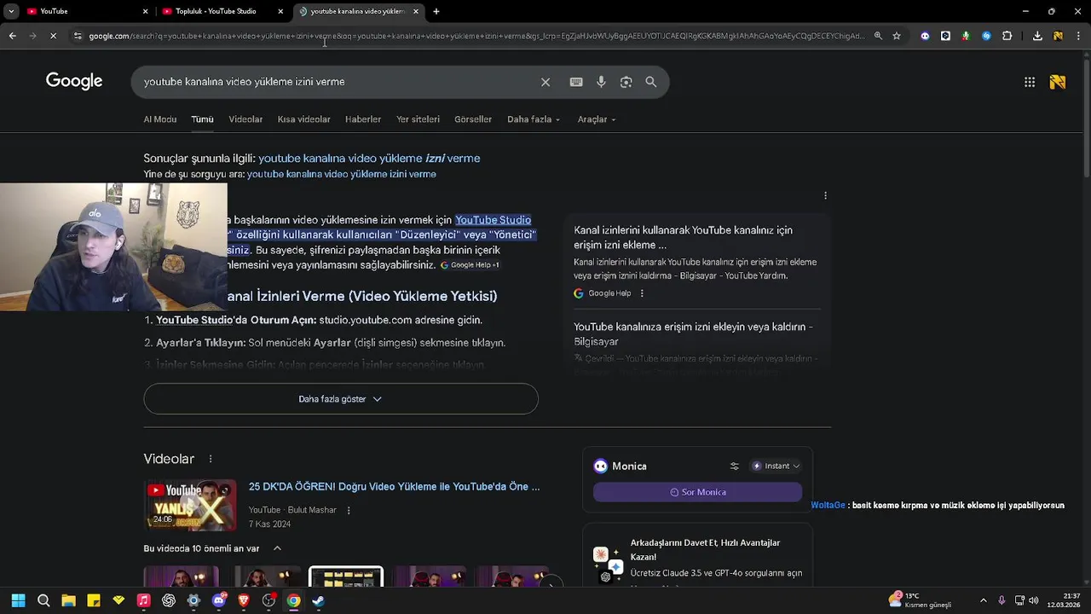Open the Google account avatar on page
The height and width of the screenshot is (614, 1091).
click(x=1058, y=82)
